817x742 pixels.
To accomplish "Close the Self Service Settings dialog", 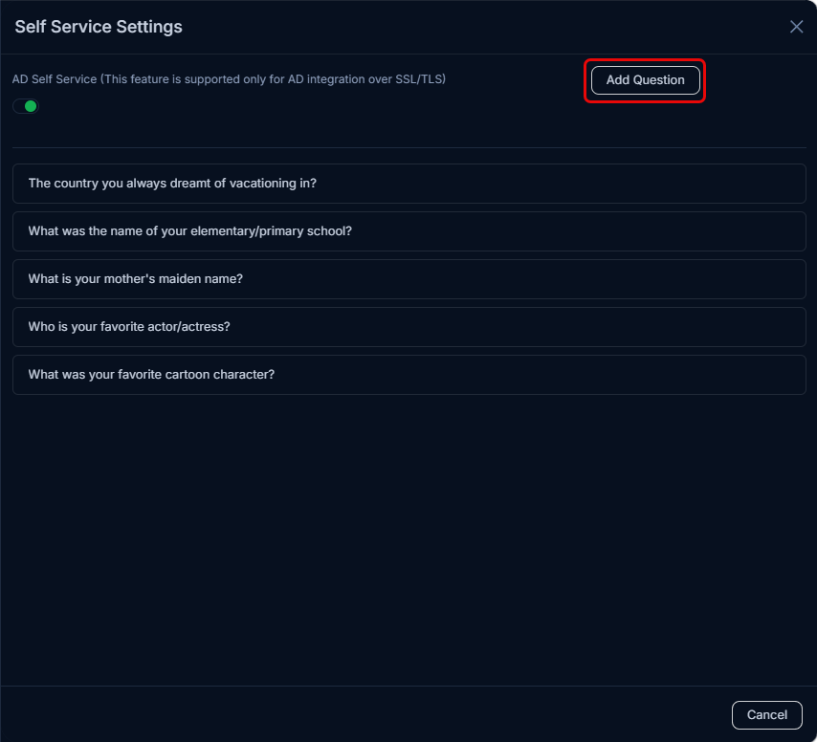I will (796, 27).
